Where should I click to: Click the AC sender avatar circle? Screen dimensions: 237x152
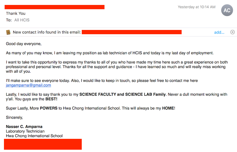pyautogui.click(x=227, y=10)
